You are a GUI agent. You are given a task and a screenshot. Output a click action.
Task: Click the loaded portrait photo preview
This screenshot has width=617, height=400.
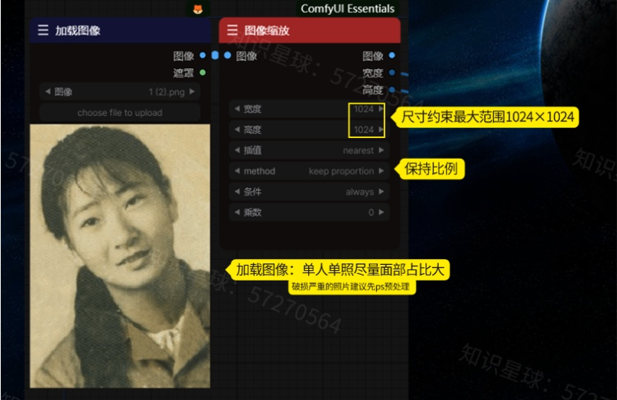[120, 256]
